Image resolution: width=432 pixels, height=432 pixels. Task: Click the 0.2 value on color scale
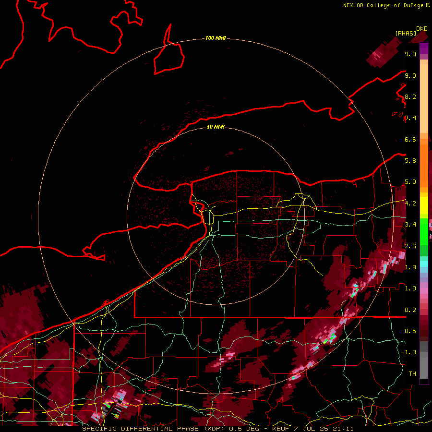pyautogui.click(x=410, y=310)
